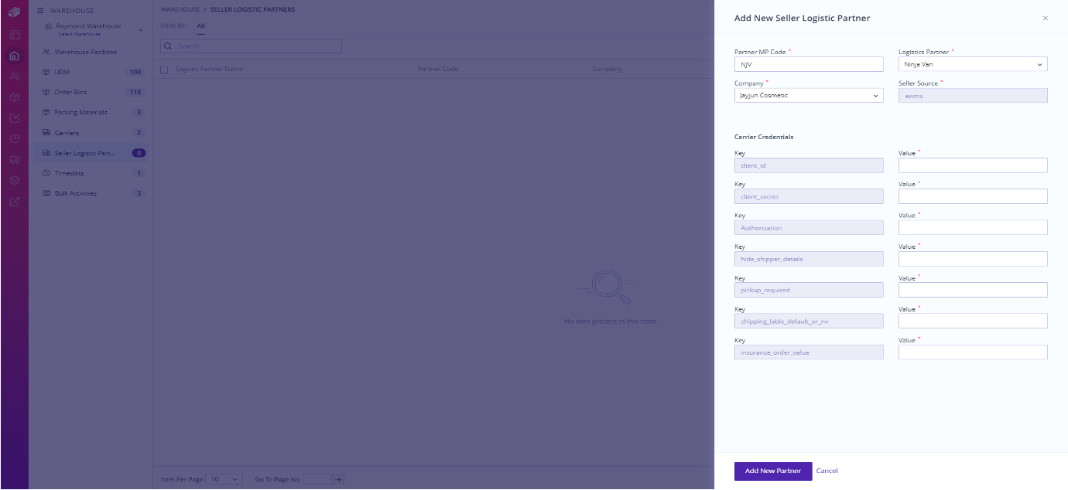
Task: Check the select-all checkbox in table header
Action: pos(164,70)
